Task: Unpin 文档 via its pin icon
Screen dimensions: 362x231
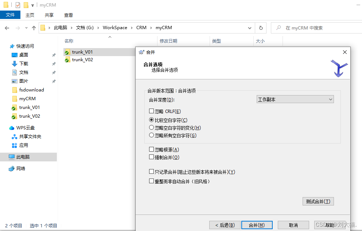Action: point(54,73)
